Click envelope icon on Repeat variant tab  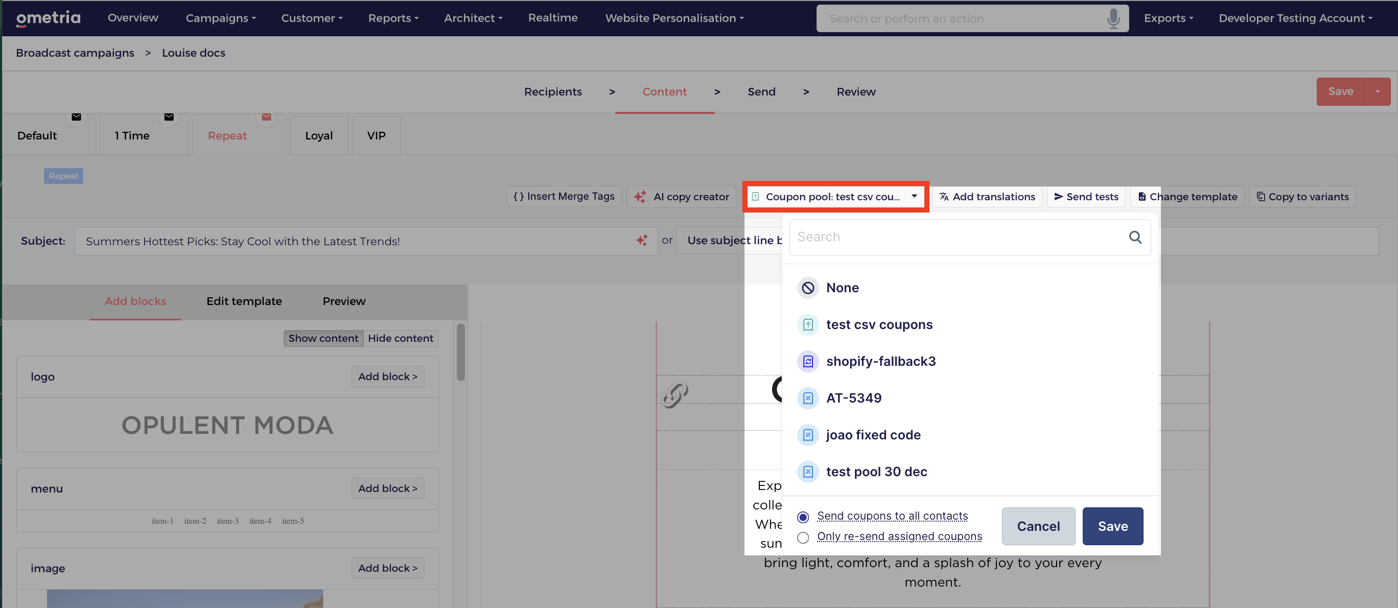pos(266,118)
